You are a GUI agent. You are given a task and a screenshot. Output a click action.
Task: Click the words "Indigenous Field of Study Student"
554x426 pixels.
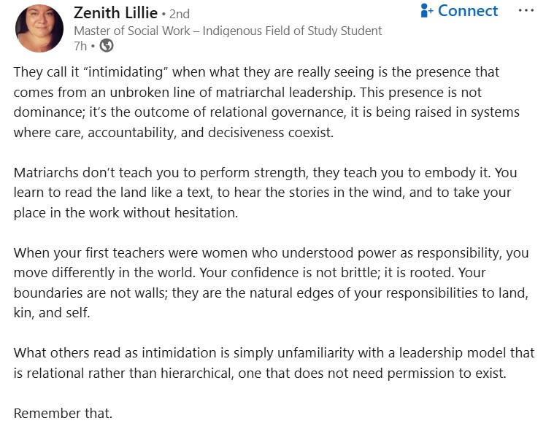(x=292, y=31)
